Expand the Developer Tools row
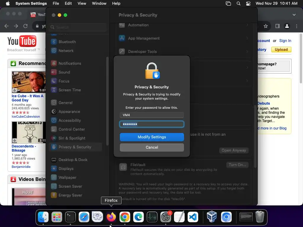Image resolution: width=303 pixels, height=227 pixels. click(x=183, y=51)
